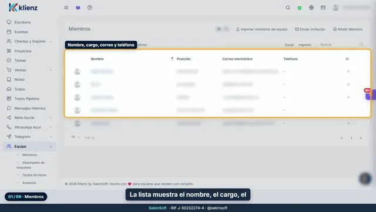Collapse the Equipo menu
376x212 pixels.
[29, 147]
